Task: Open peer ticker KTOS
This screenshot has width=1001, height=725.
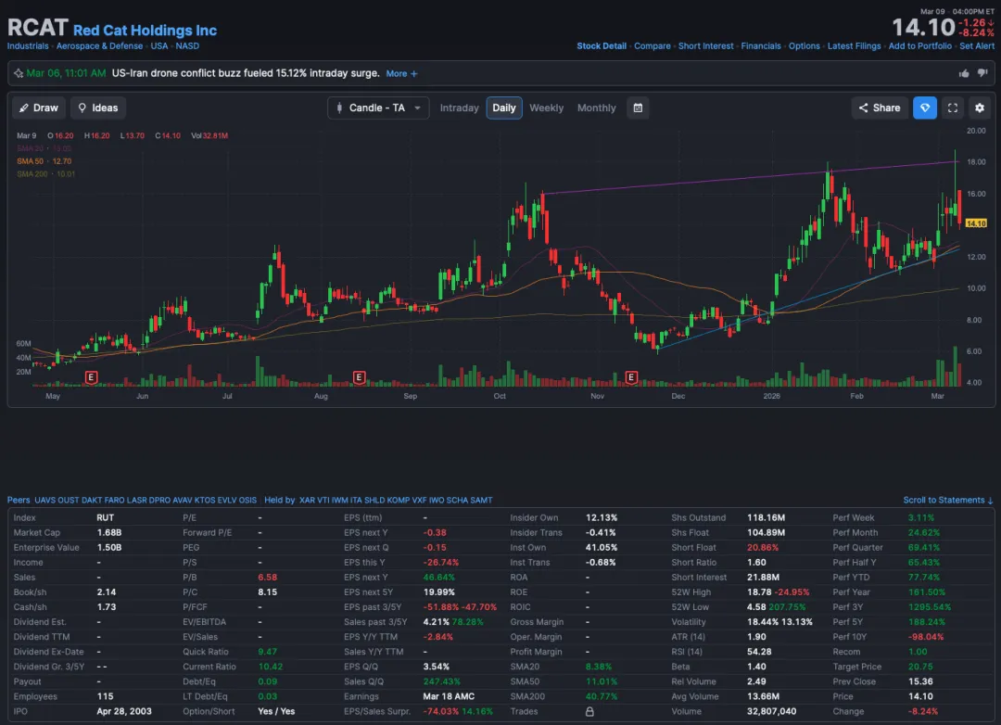Action: (x=205, y=500)
